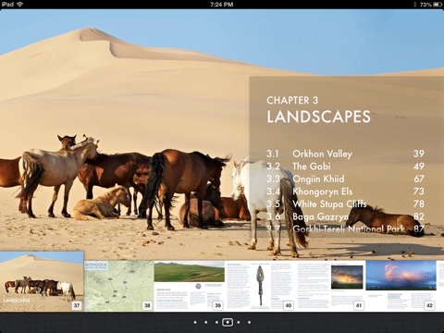This screenshot has height=333, width=444.
Task: Tap the fifth chapter dot indicator
Action: 239,322
